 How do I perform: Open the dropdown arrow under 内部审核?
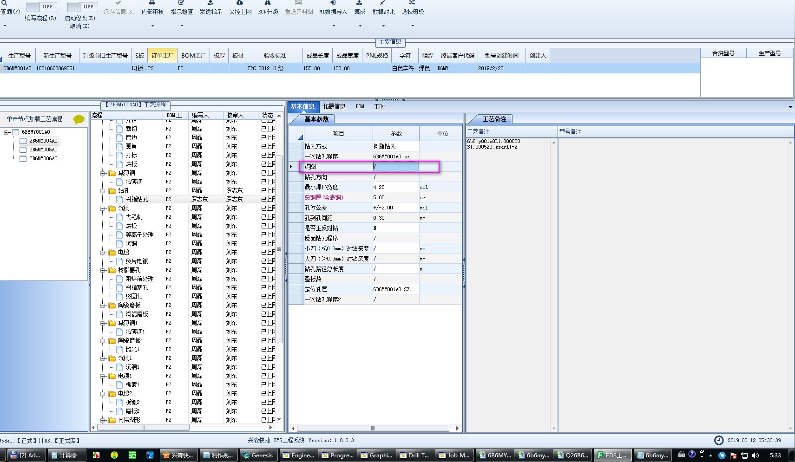click(152, 26)
